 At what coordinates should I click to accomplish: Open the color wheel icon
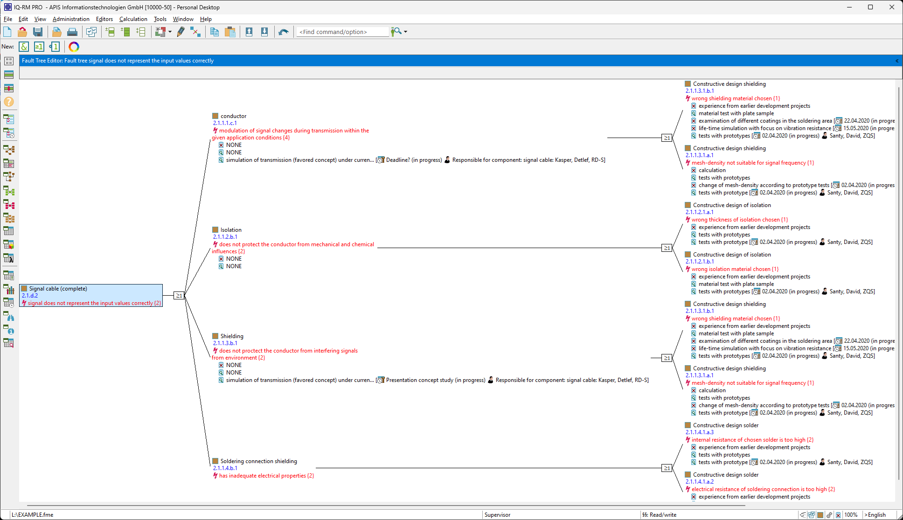74,47
